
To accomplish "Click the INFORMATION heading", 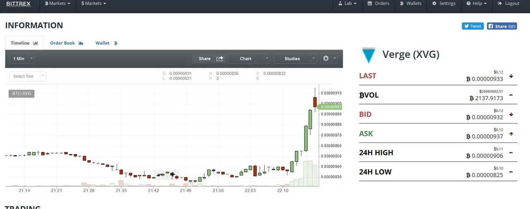I will tap(34, 25).
